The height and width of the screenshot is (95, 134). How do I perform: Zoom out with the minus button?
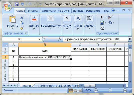pyautogui.click(x=96, y=90)
